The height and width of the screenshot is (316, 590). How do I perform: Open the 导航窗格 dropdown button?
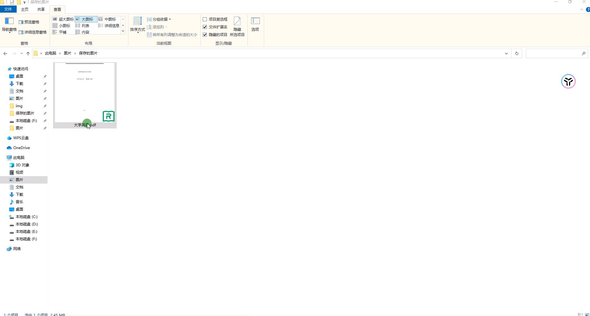9,25
